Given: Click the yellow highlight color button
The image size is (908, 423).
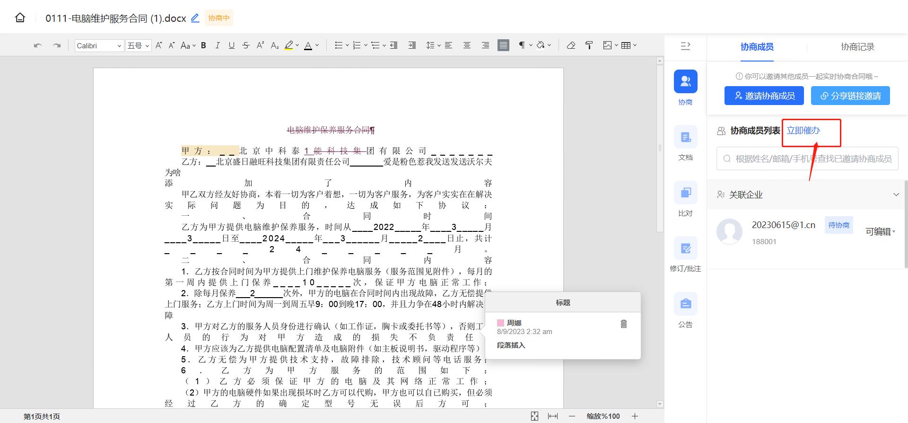Looking at the screenshot, I should [x=288, y=45].
